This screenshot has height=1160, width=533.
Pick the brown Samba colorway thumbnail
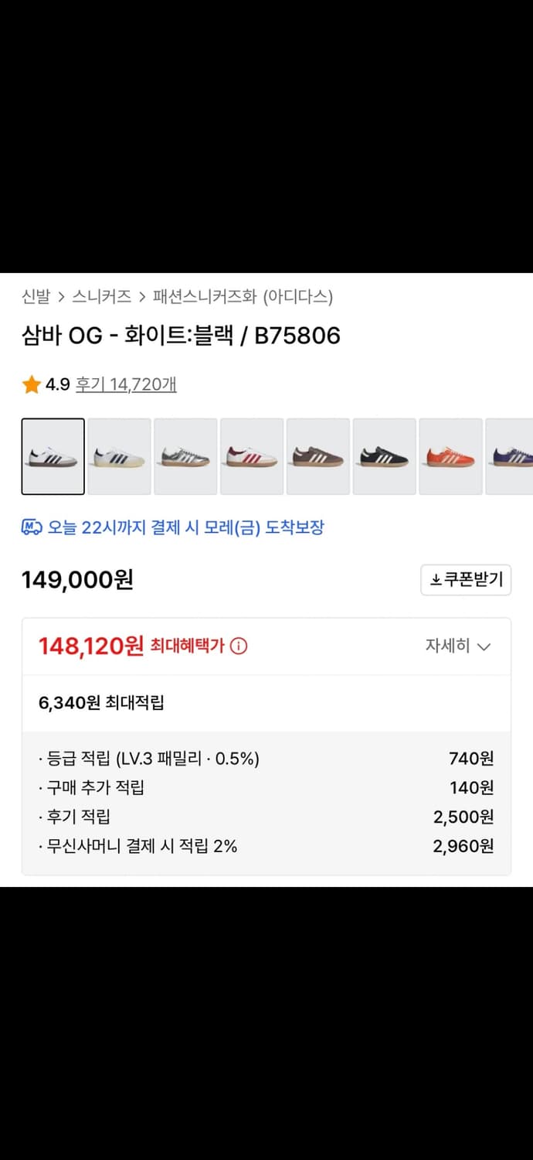[317, 456]
